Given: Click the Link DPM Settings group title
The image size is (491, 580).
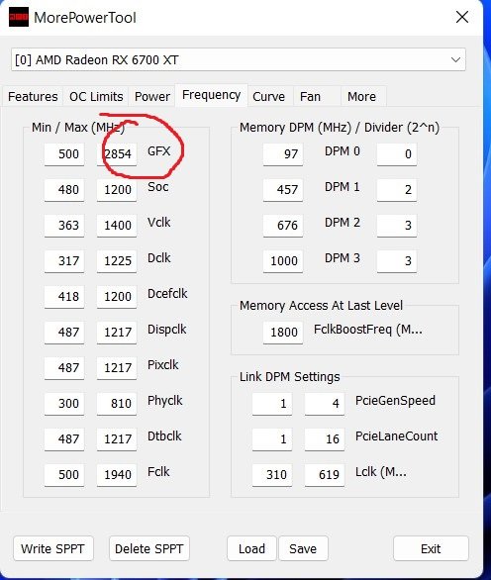Looking at the screenshot, I should click(289, 376).
